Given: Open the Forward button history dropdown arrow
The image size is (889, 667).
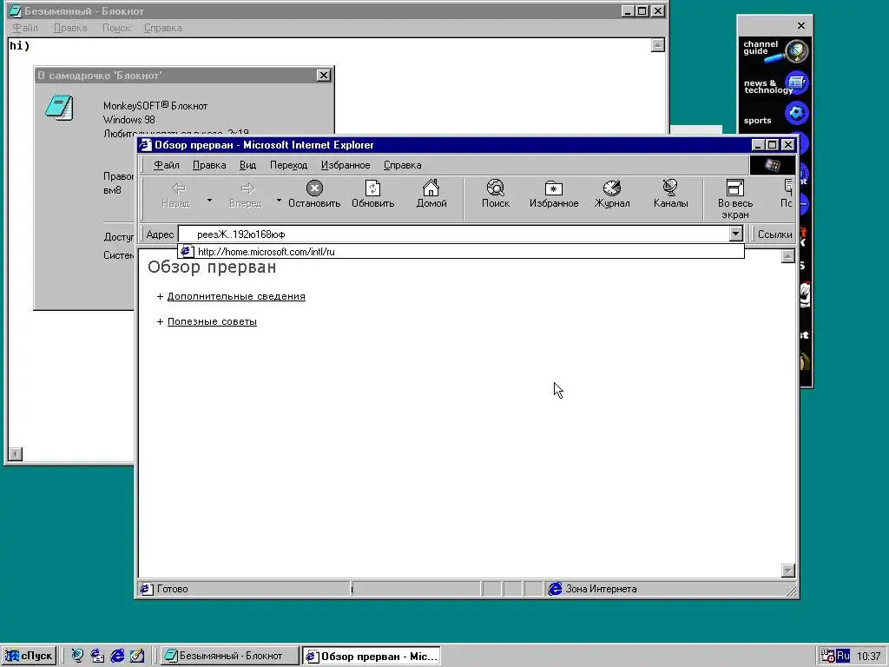Looking at the screenshot, I should point(279,200).
